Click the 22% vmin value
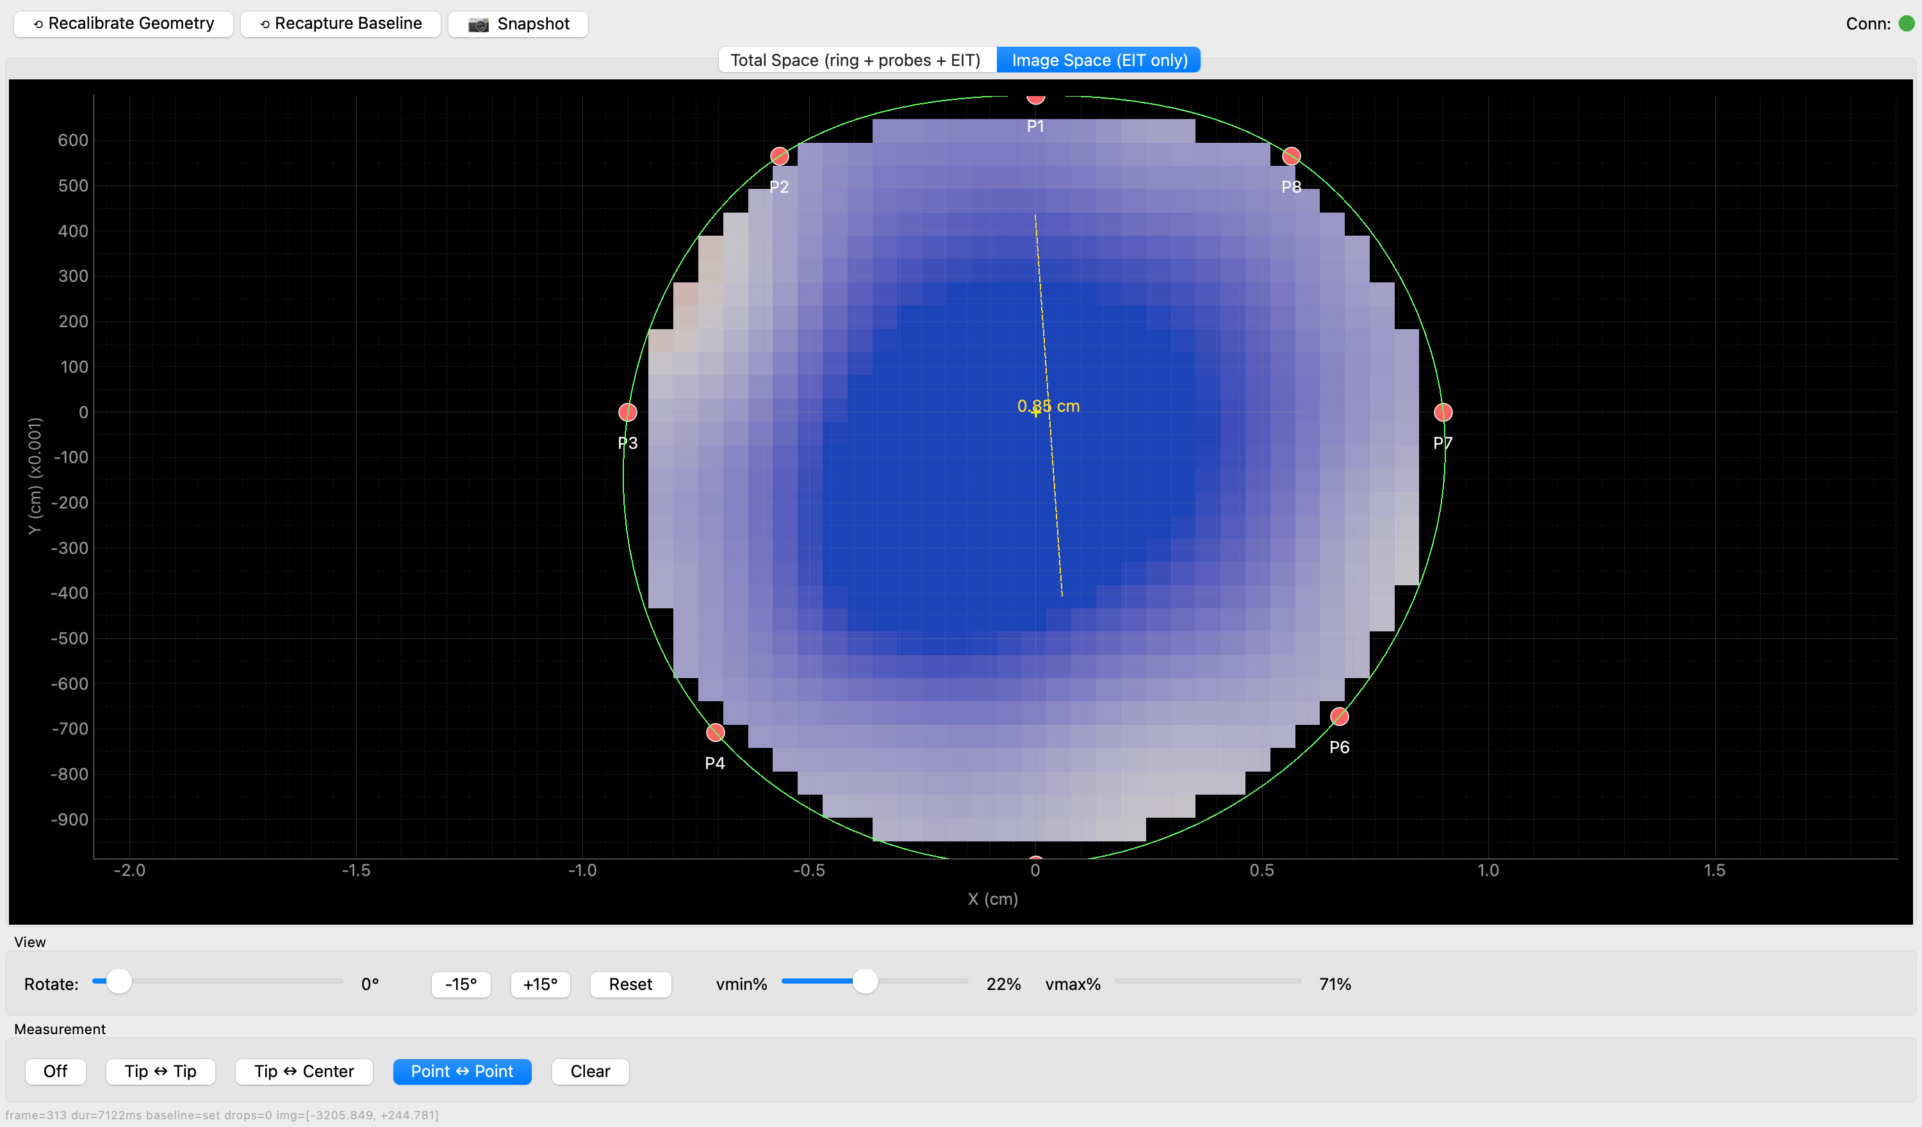 click(1003, 984)
